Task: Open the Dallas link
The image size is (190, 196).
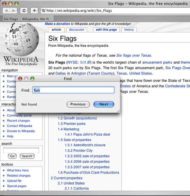Action: coord(60,73)
